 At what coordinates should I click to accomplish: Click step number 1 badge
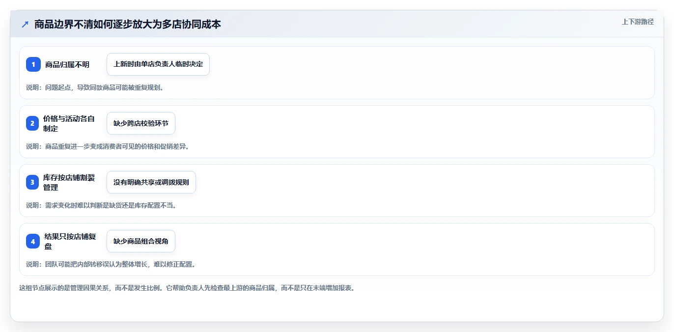tap(33, 64)
